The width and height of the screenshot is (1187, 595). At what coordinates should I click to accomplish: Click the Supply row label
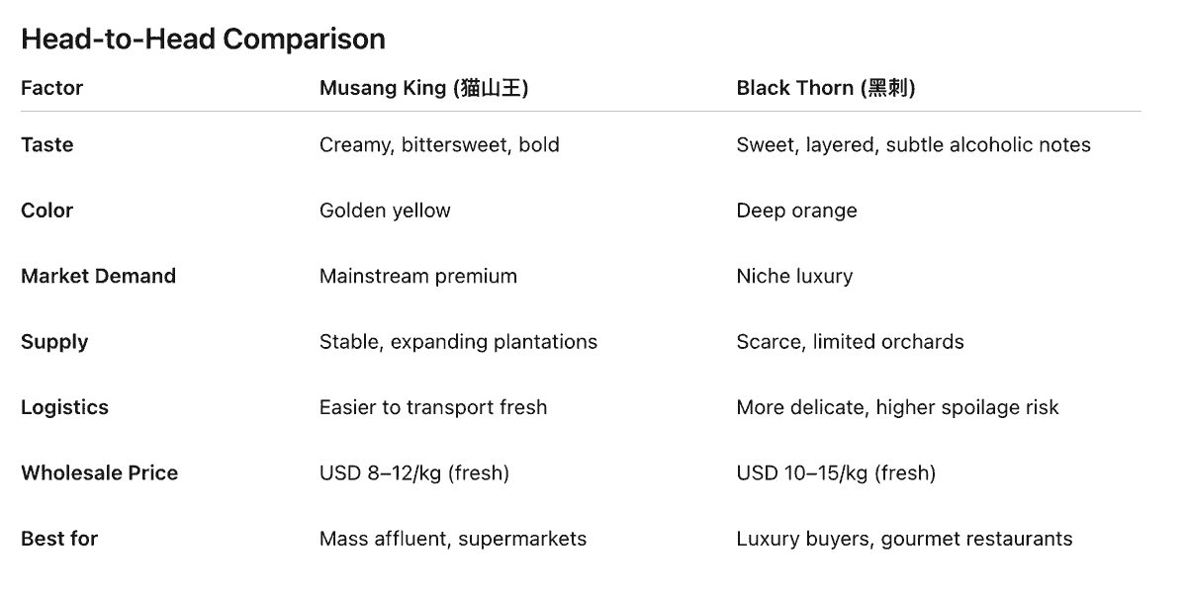tap(54, 342)
